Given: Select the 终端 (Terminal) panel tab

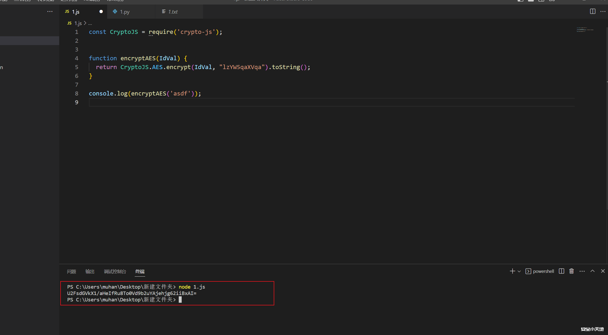Looking at the screenshot, I should 140,272.
